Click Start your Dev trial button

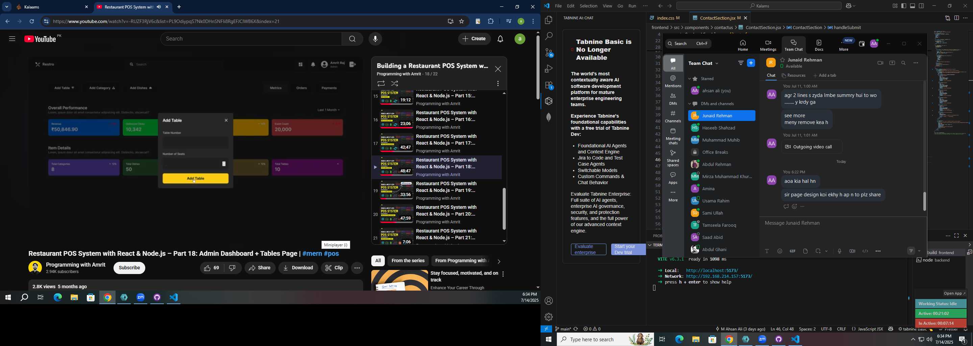(628, 249)
